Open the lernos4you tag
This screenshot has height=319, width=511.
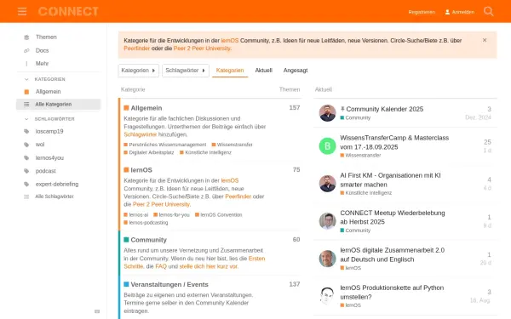pos(49,158)
